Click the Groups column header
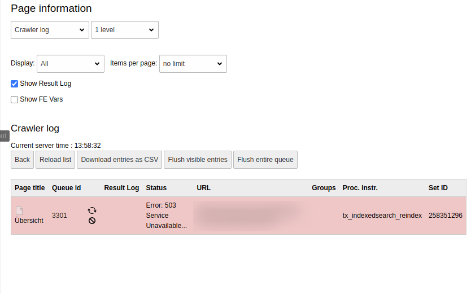The width and height of the screenshot is (471, 294). (324, 188)
